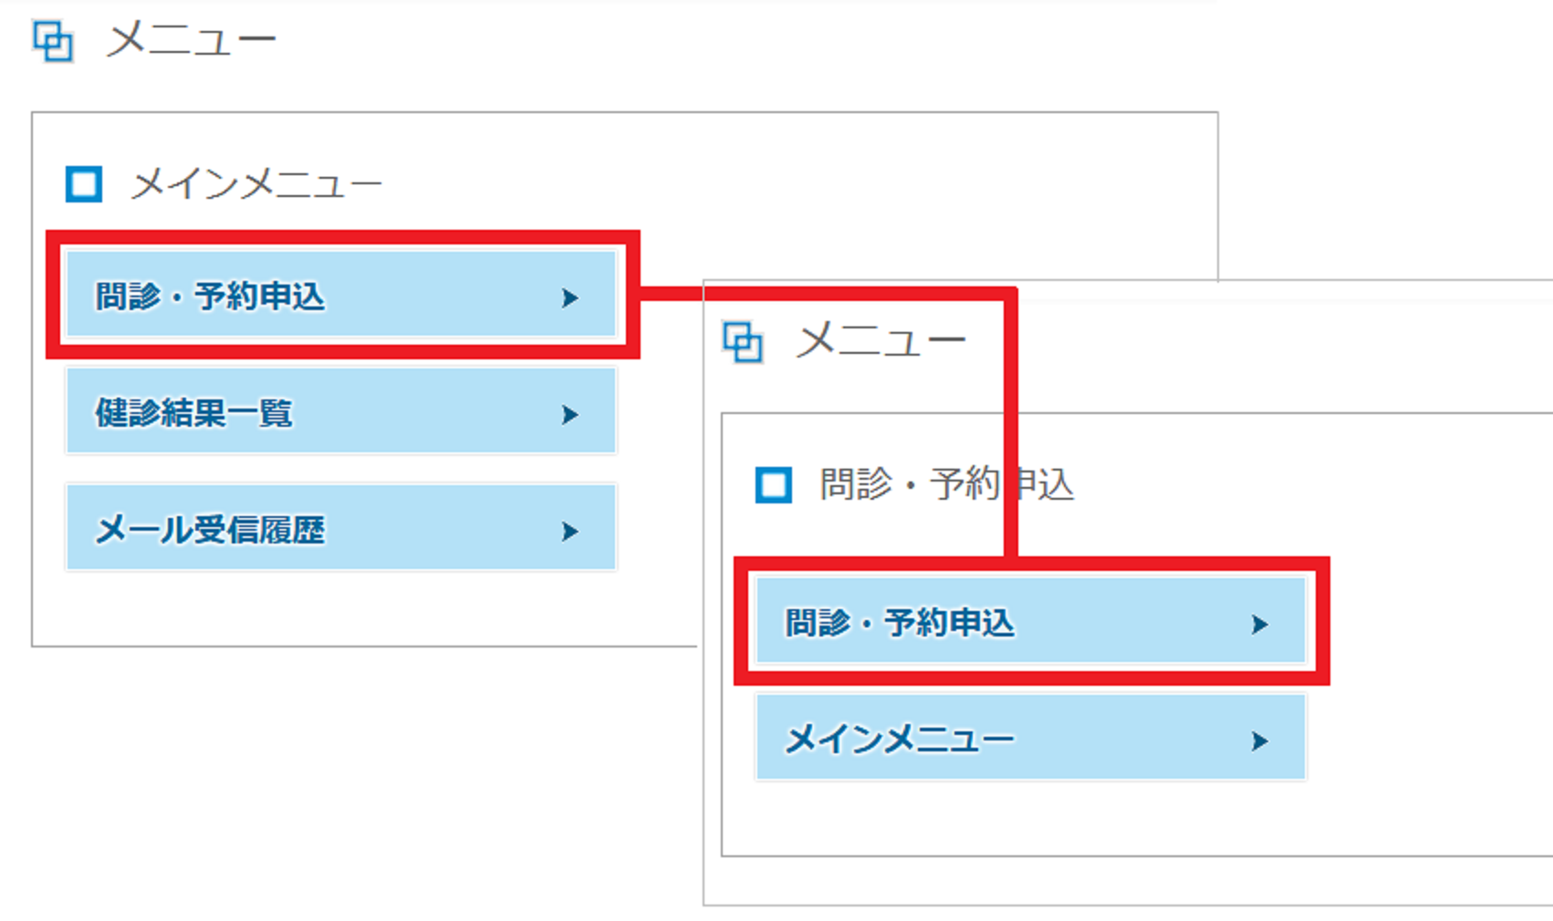Click arrow on 問診・予約申込 button under メインメニュー heading
The width and height of the screenshot is (1553, 921).
(x=570, y=298)
